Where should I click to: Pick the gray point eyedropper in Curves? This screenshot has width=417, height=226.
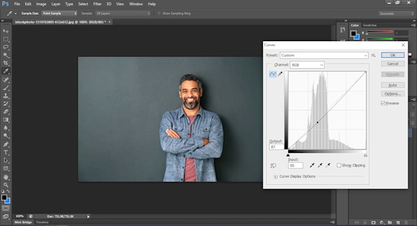[320, 165]
